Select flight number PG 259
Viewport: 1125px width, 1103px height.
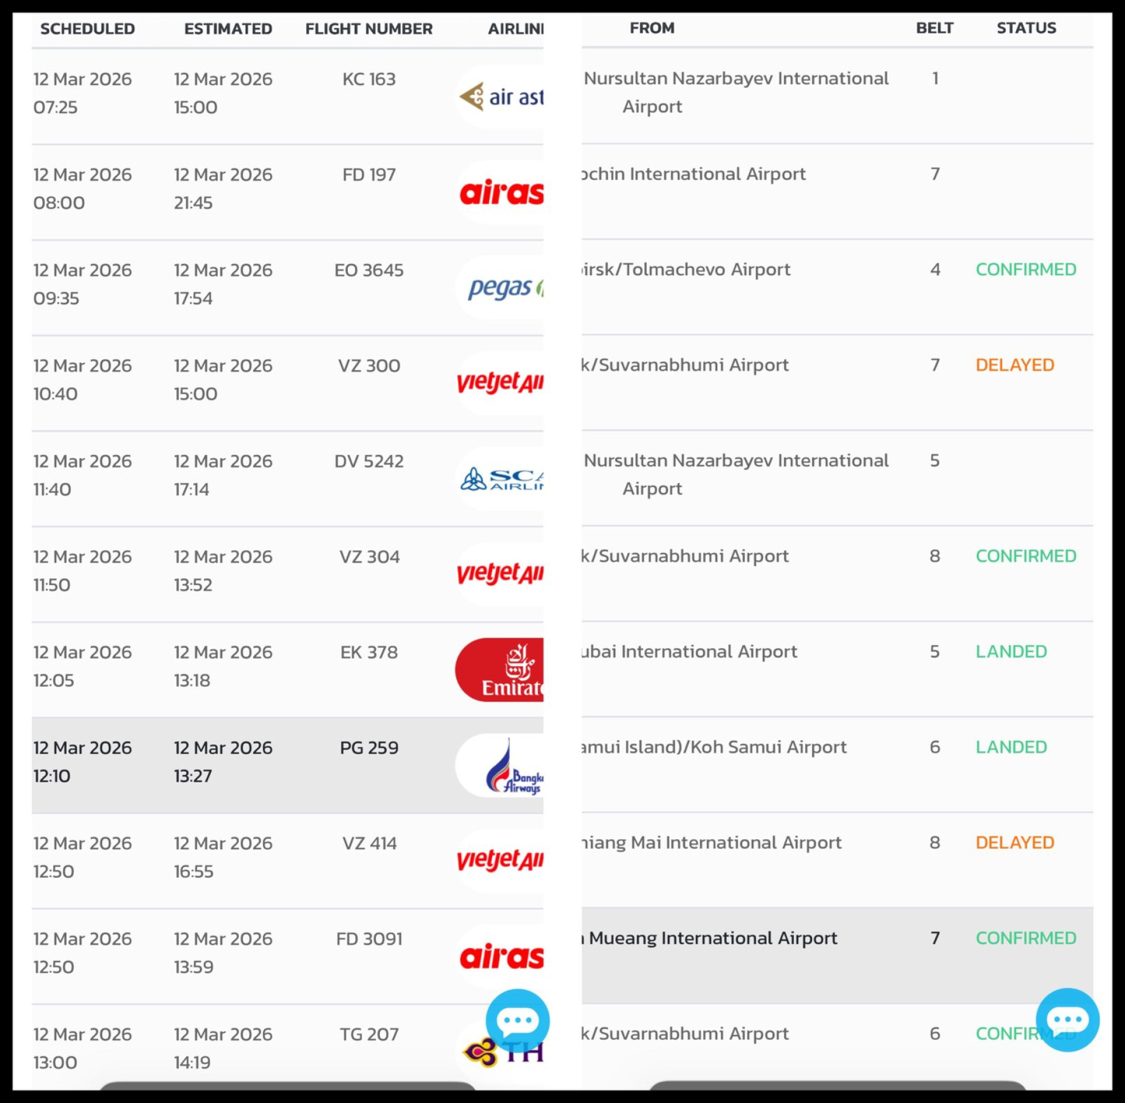[x=369, y=748]
